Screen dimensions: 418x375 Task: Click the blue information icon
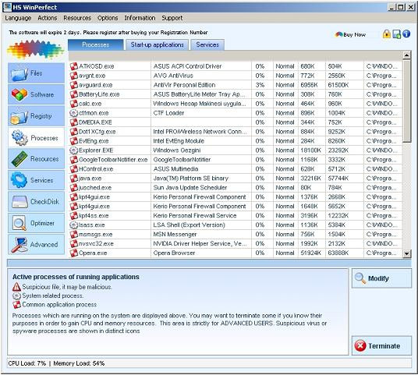coord(406,34)
